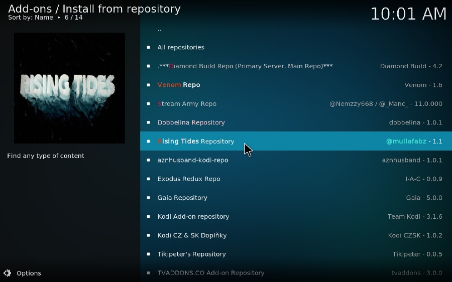Open the Stream Army Repo
The height and width of the screenshot is (282, 452).
tap(296, 104)
